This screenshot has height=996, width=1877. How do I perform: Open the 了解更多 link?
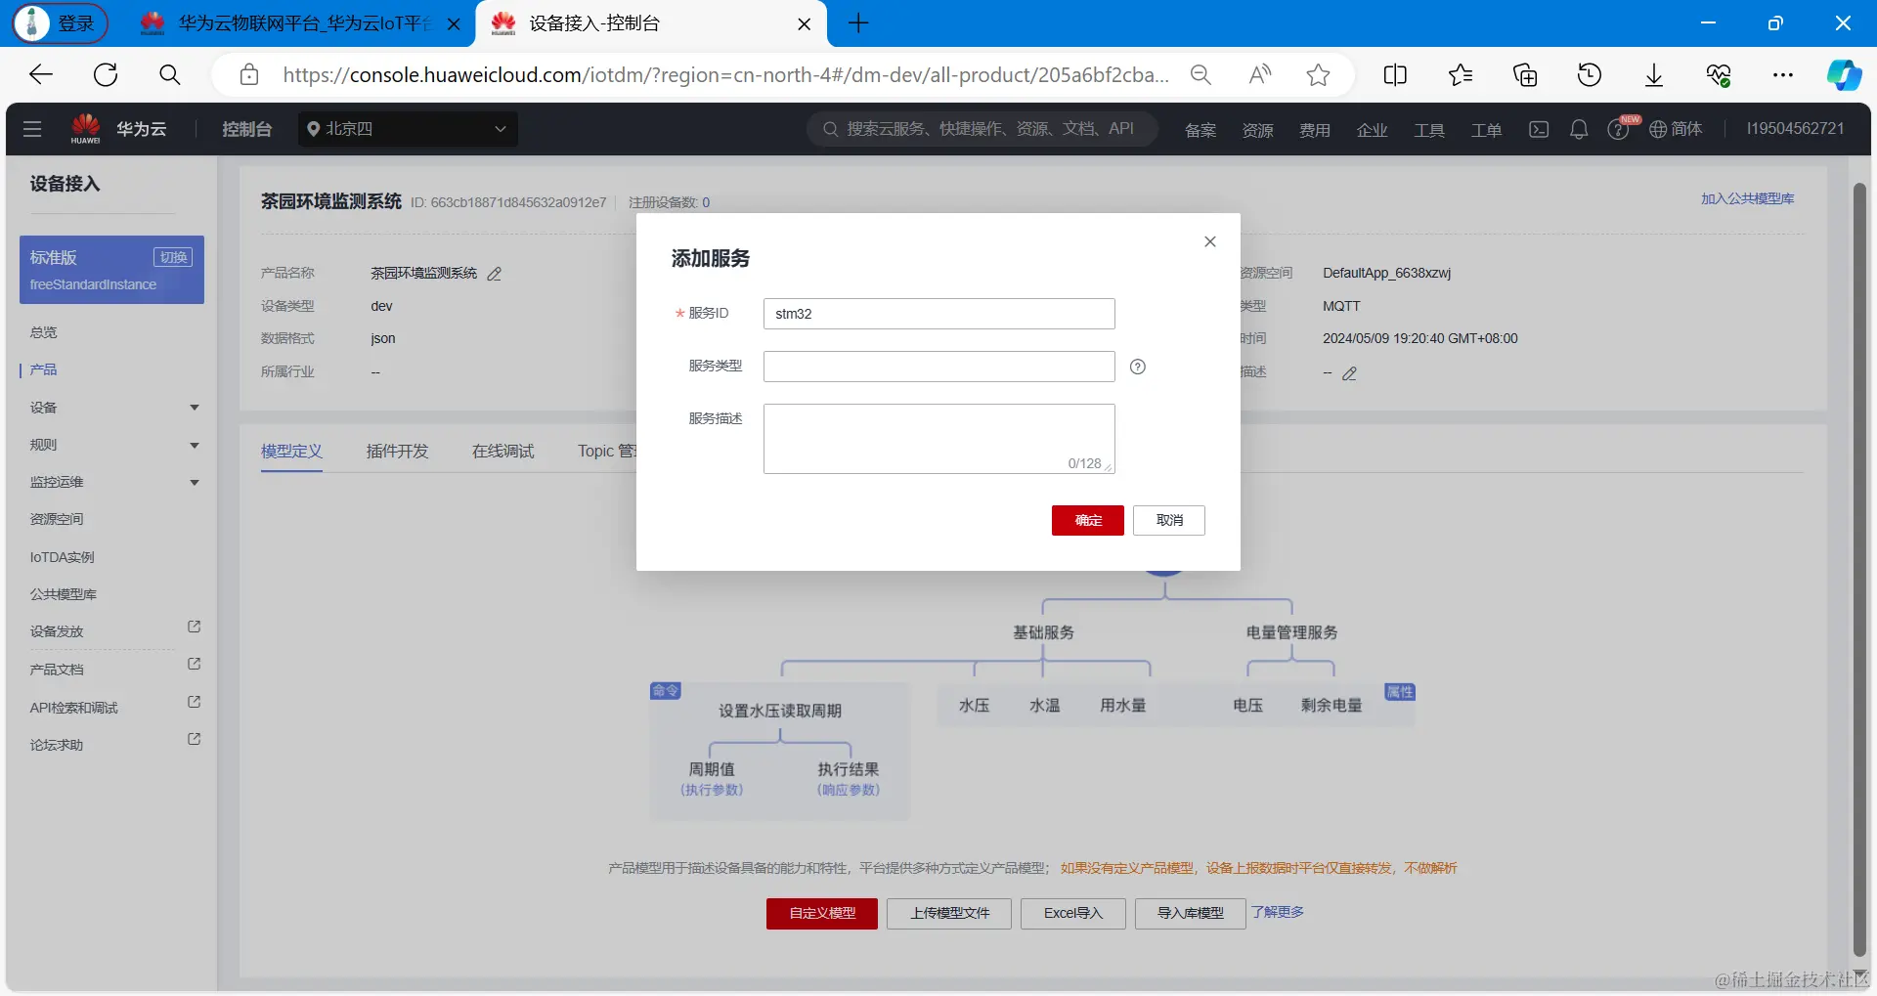(1278, 912)
